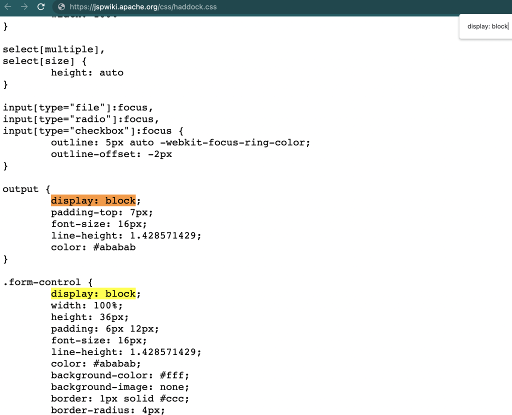
Task: Click the input[type="checkbox"]:focus selector line
Action: point(93,131)
